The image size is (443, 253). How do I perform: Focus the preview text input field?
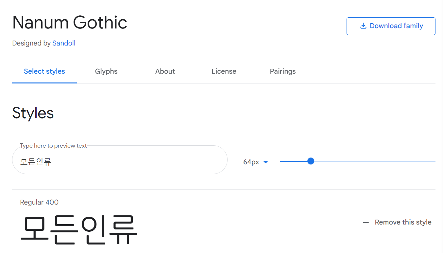pos(120,160)
